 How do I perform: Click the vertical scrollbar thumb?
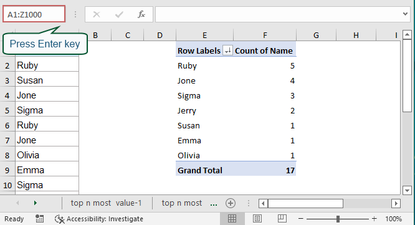coord(407,75)
